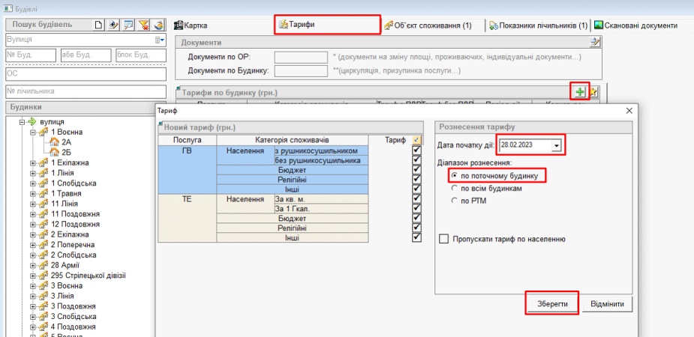This screenshot has width=694, height=337.
Task: Click the № лічильника input field
Action: pos(85,91)
